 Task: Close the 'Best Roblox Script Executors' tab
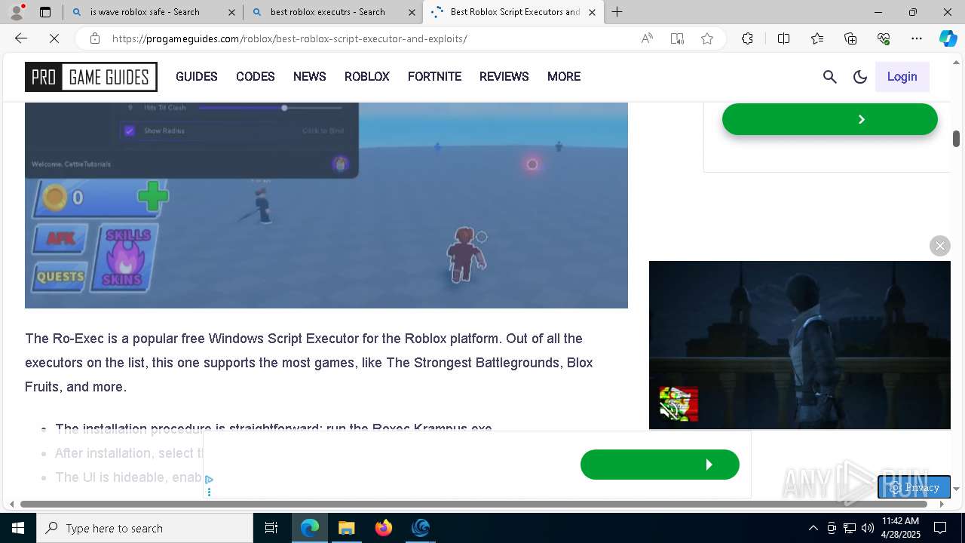click(x=592, y=12)
